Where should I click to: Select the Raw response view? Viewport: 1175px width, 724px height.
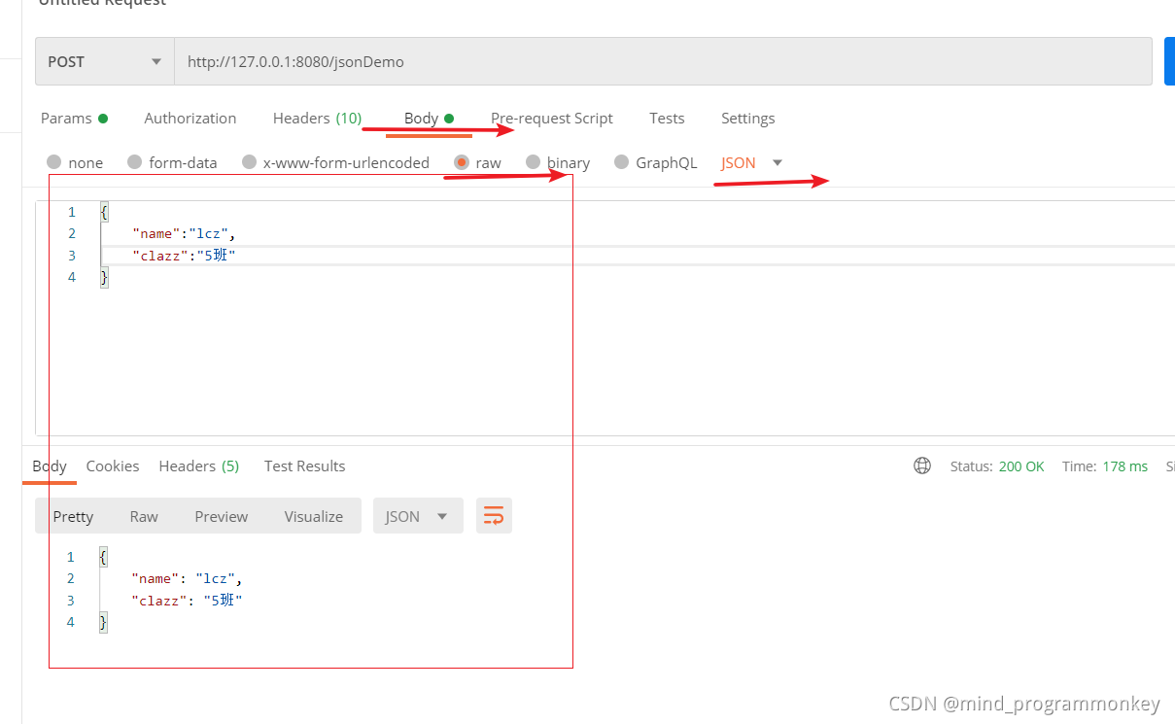click(x=144, y=516)
